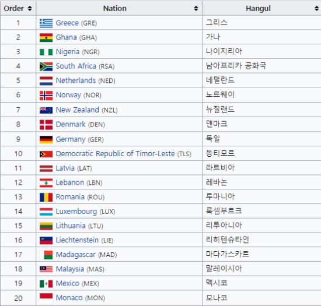The image size is (321, 306).
Task: Click the Malaysia flag icon
Action: [46, 269]
